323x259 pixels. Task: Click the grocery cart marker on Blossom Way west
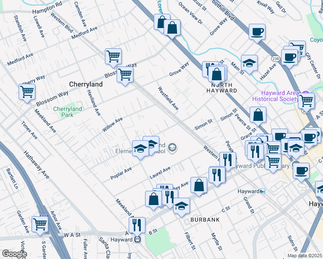27,92
